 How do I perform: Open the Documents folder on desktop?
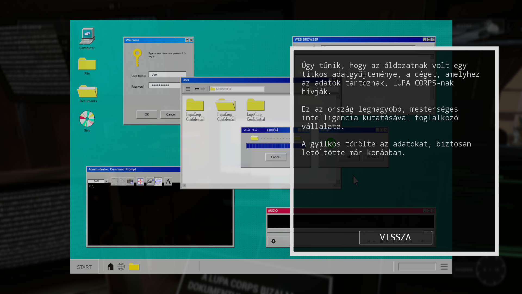pyautogui.click(x=88, y=91)
